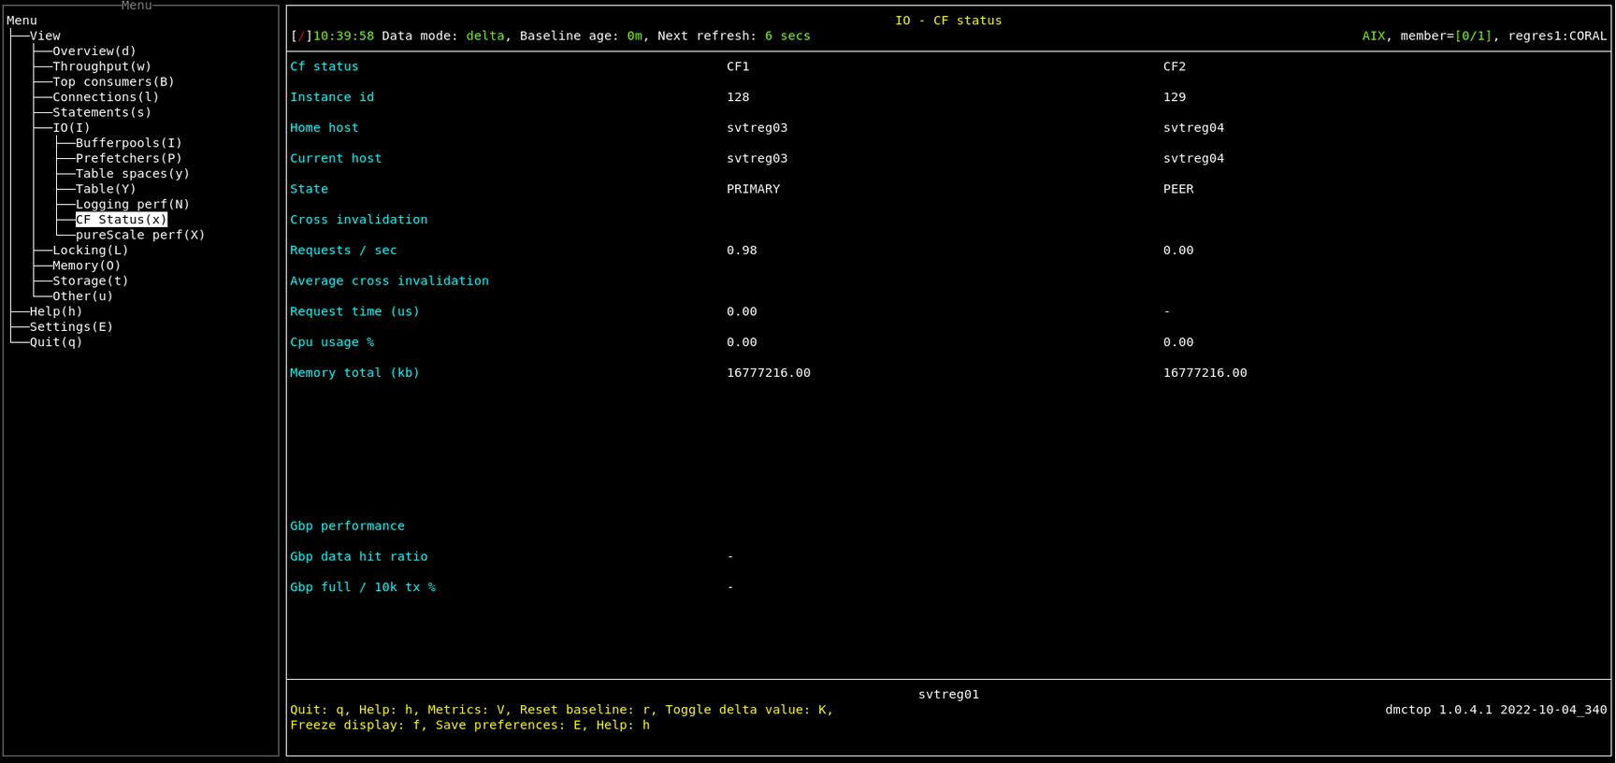Open Table(Y) view

pyautogui.click(x=106, y=189)
